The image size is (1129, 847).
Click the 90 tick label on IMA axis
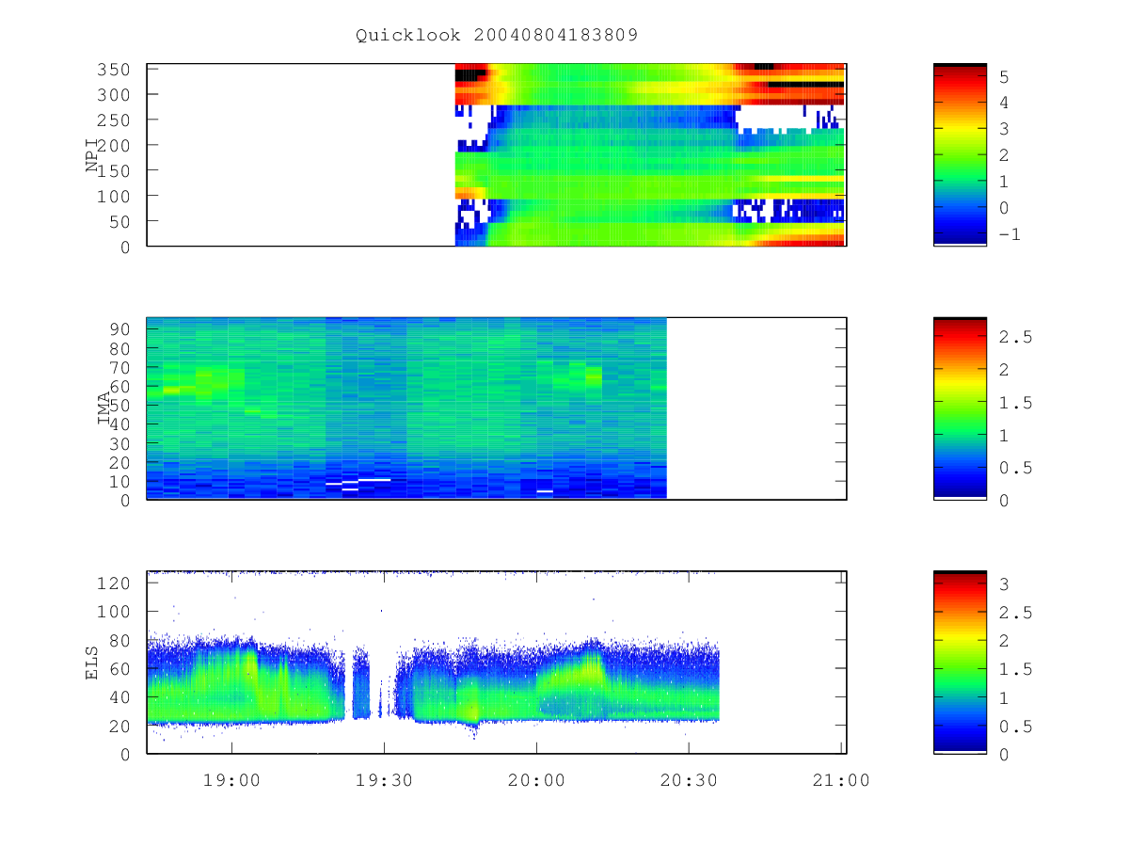(121, 328)
